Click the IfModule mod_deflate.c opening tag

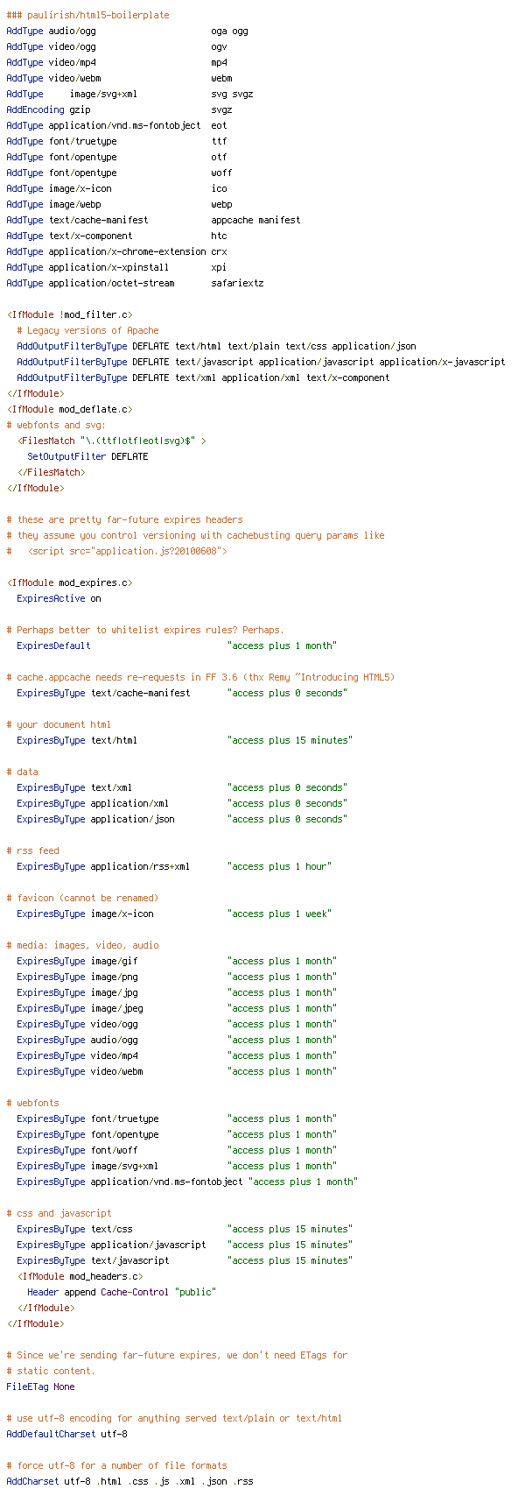pyautogui.click(x=70, y=409)
